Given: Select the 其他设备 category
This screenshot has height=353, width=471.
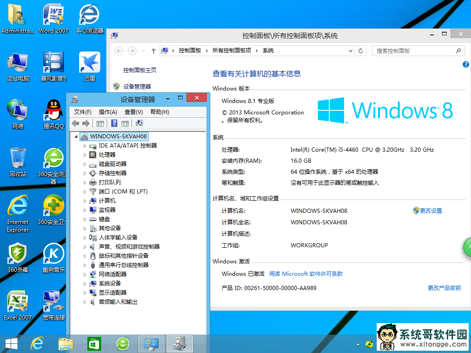Looking at the screenshot, I should tap(109, 228).
